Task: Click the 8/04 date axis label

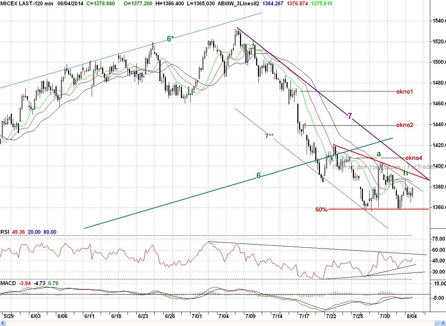Action: tap(412, 316)
